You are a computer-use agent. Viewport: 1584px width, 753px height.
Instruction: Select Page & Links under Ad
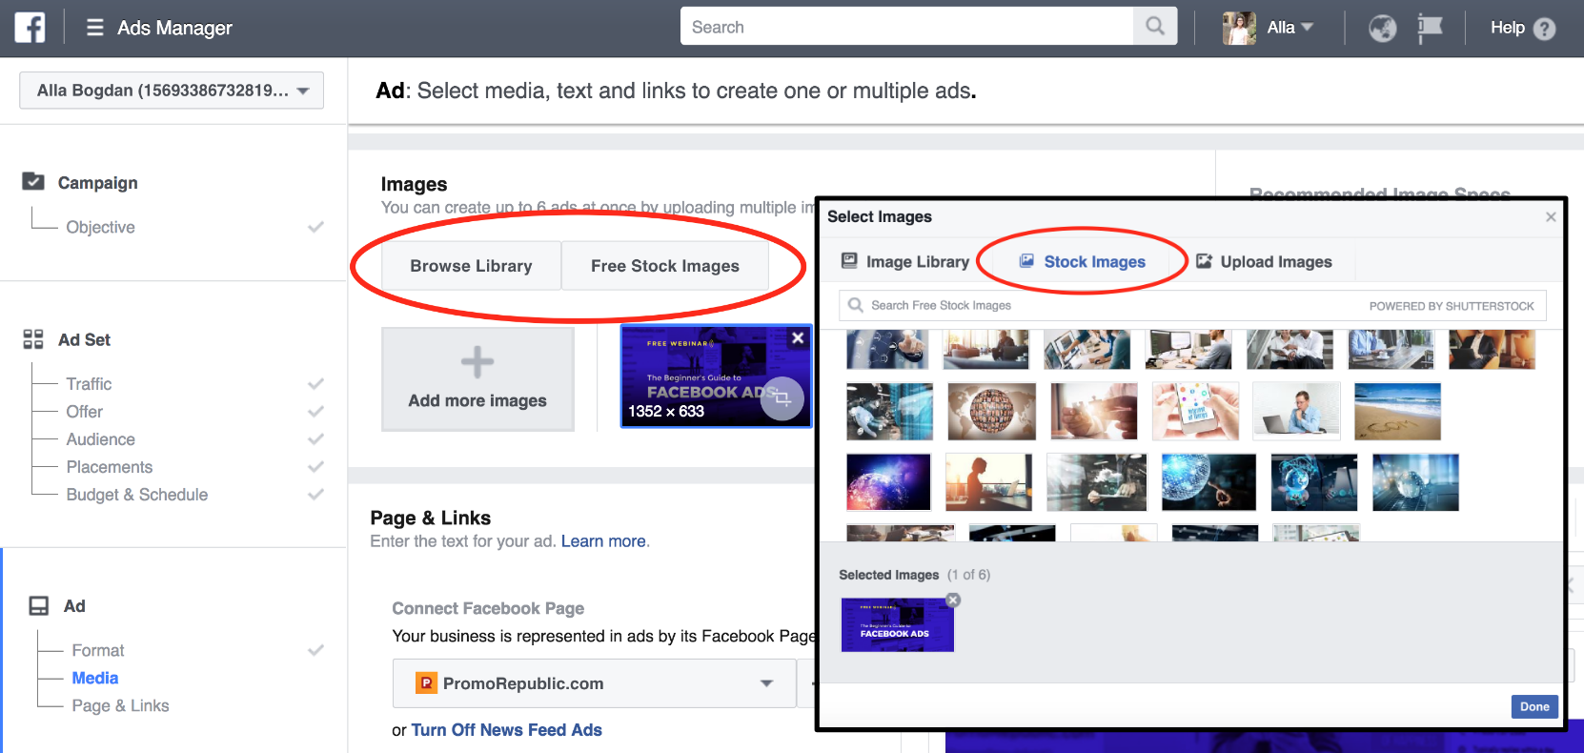coord(120,705)
